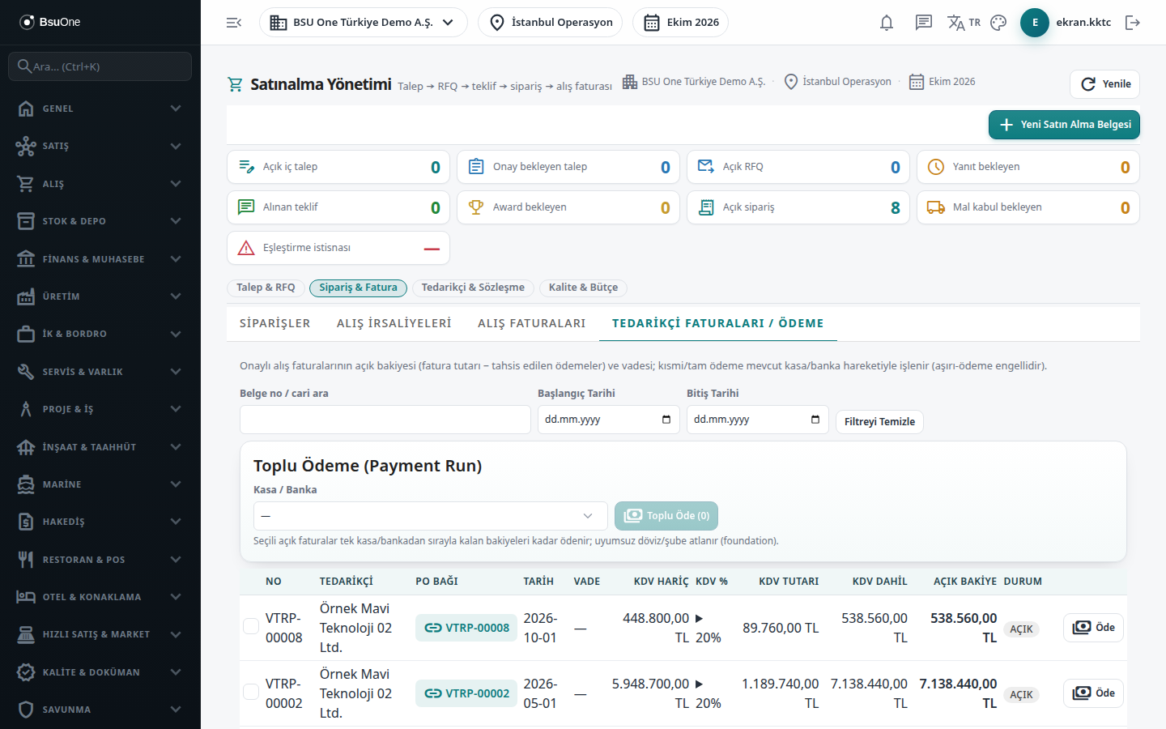Open the Kasa / Banka dropdown
This screenshot has height=729, width=1166.
click(430, 516)
